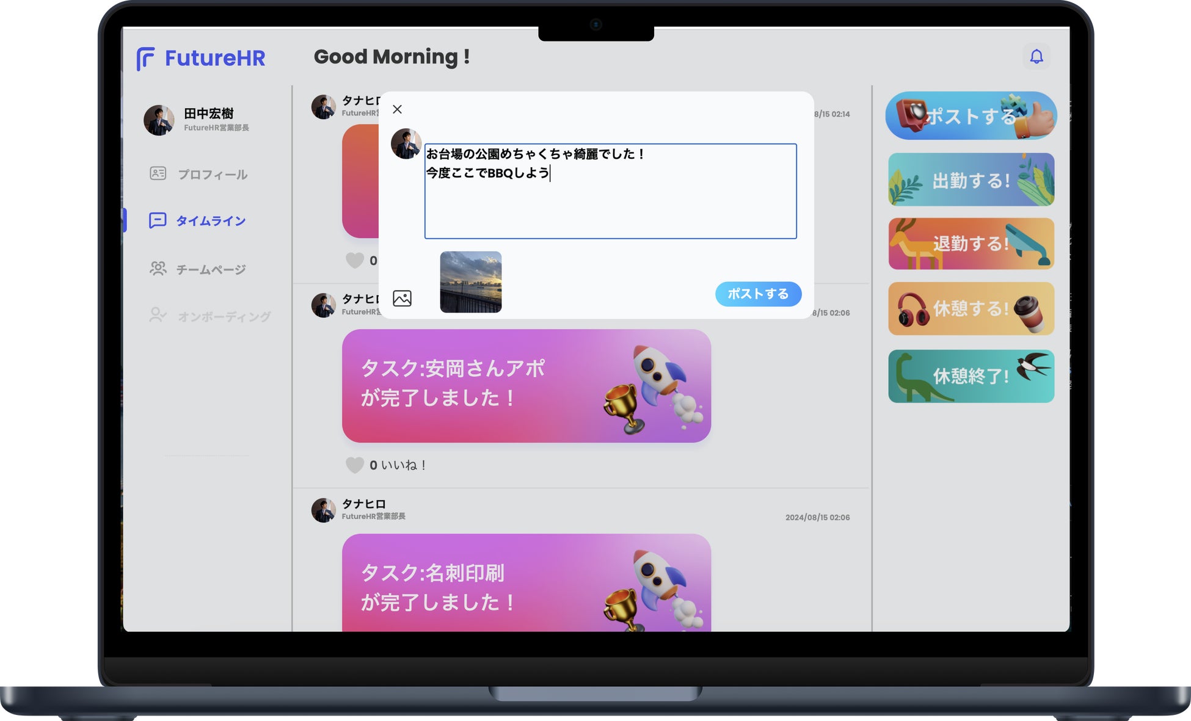Screen dimensions: 1191x721
Task: Click 田中宏樹 profile avatar in sidebar
Action: (x=159, y=120)
